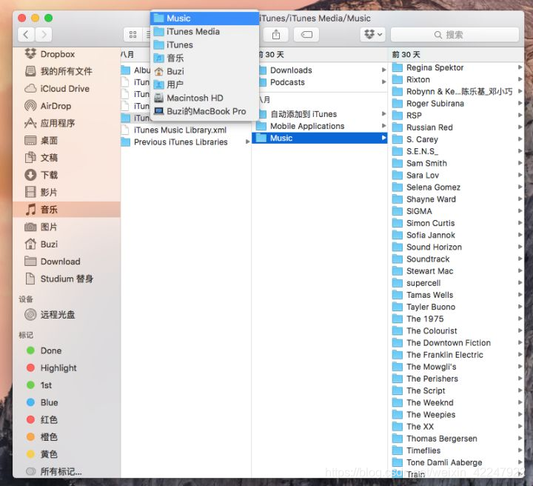
Task: Select the Rixton artist folder
Action: [457, 79]
